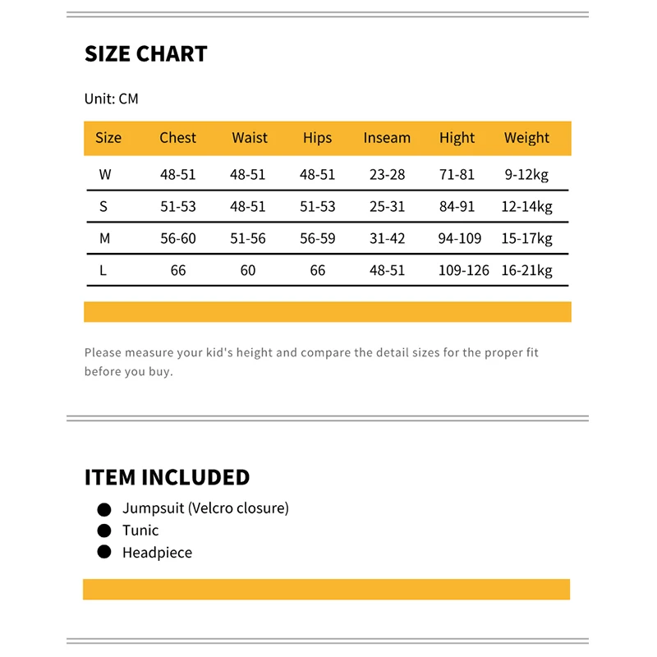Click the ITEM INCLUDED heading
This screenshot has width=657, height=657.
[x=167, y=477]
